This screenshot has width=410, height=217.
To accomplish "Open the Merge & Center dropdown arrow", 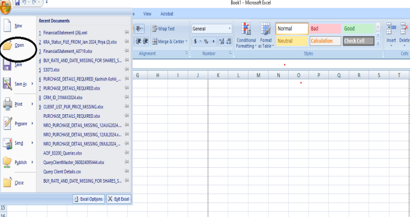I will click(187, 41).
